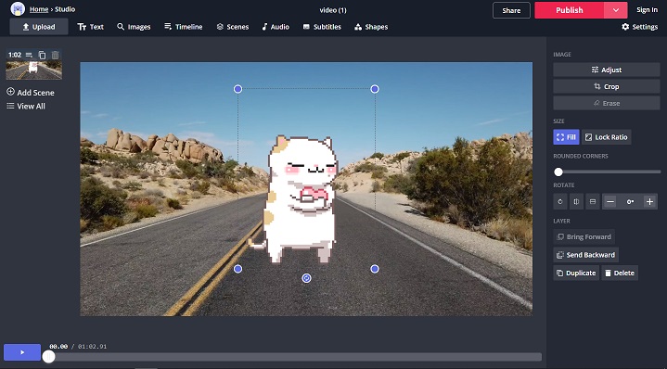667x369 pixels.
Task: Click the 1:02 scene duration label
Action: click(15, 55)
